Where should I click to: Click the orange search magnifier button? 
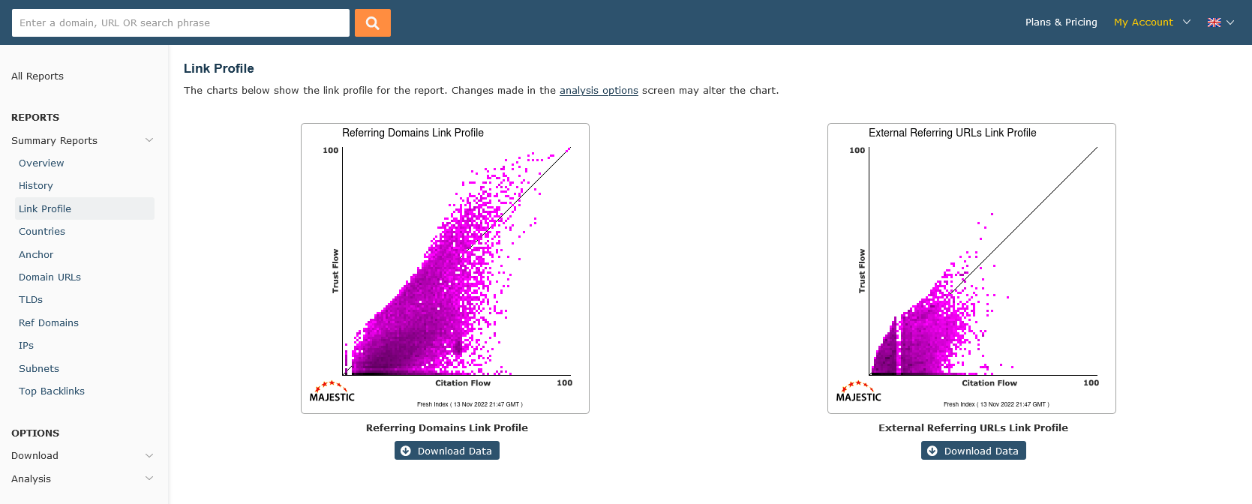[x=372, y=22]
